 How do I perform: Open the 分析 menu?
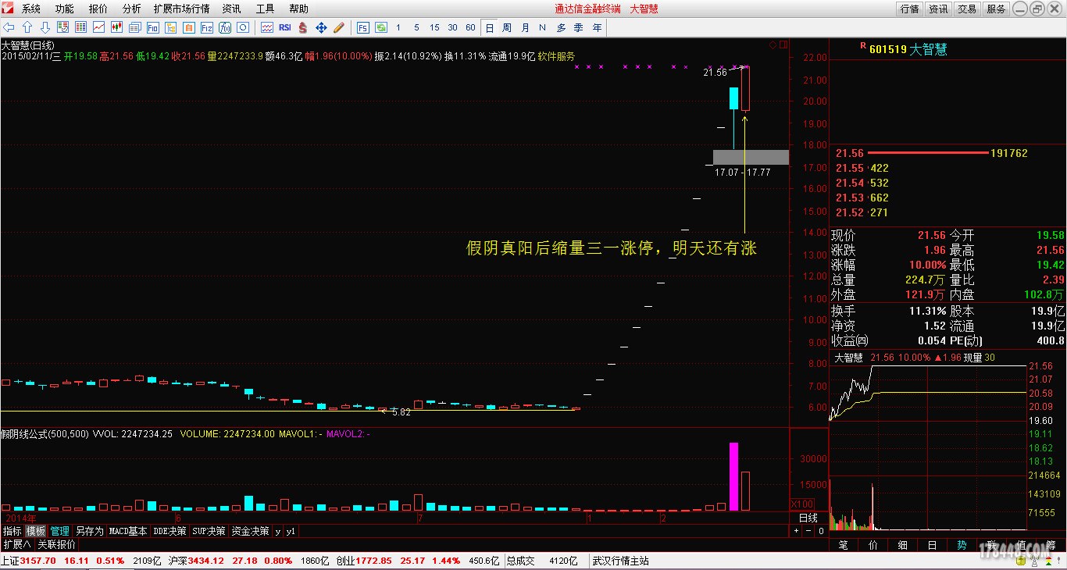point(131,9)
